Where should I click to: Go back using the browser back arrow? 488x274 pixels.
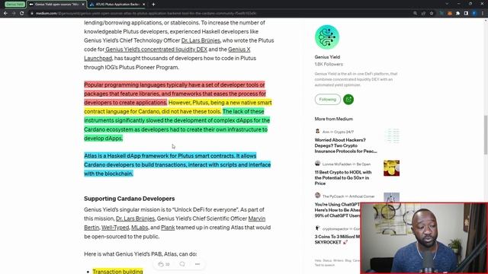coord(5,14)
